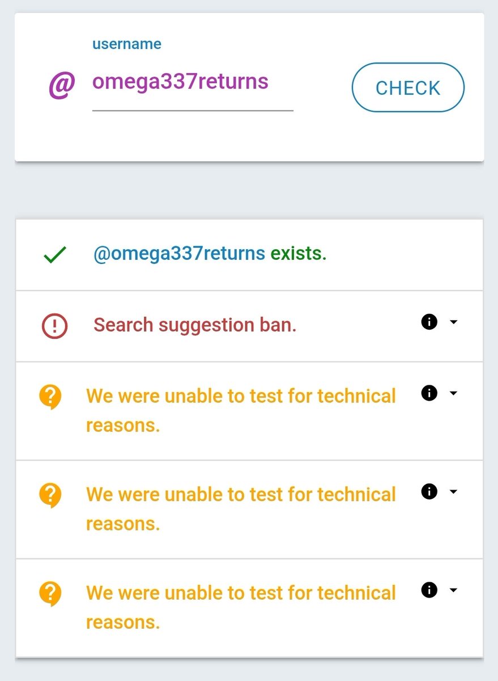Screen dimensions: 498x681
Task: Click the red exclamation warning icon
Action: [x=55, y=326]
